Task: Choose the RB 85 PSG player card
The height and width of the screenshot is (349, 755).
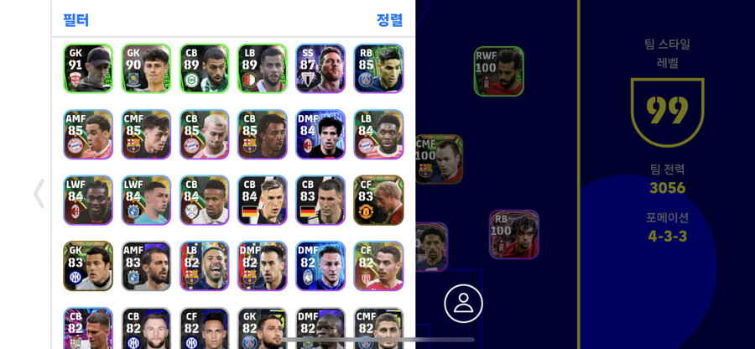Action: point(378,68)
